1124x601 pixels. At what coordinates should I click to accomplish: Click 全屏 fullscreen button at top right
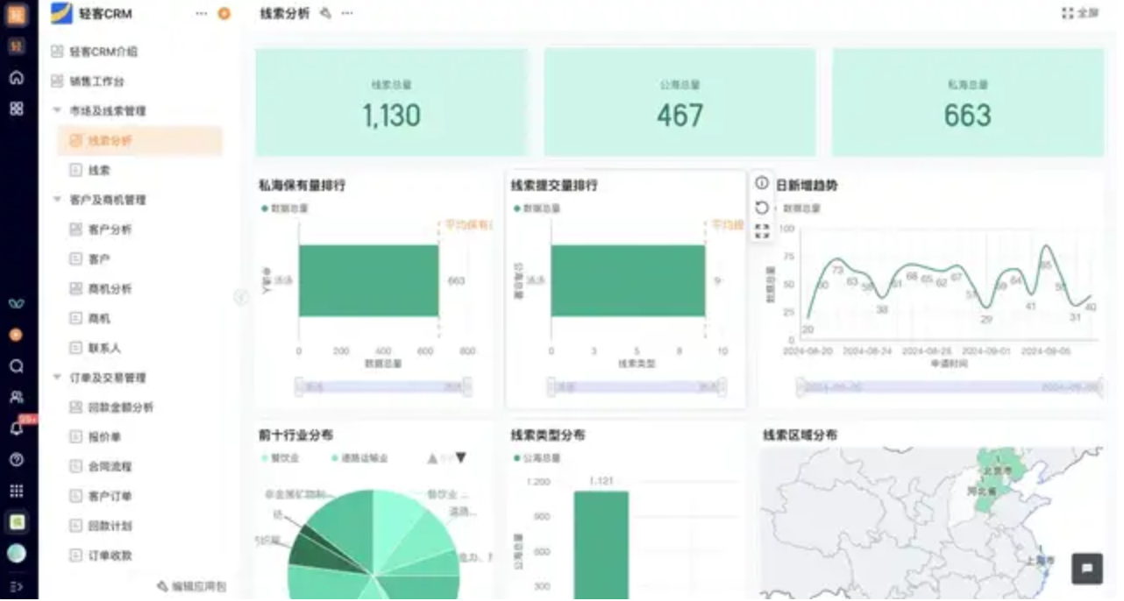coord(1080,13)
